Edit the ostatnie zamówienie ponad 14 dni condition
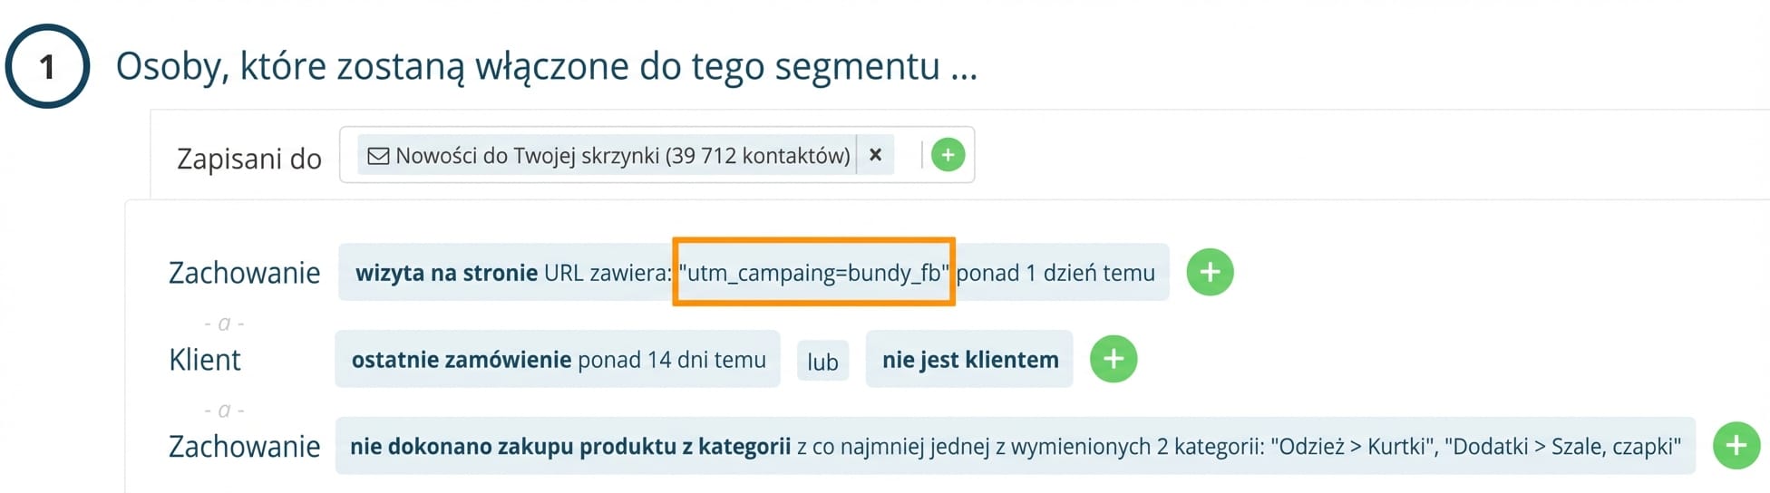Screen dimensions: 1770x493 pos(558,360)
